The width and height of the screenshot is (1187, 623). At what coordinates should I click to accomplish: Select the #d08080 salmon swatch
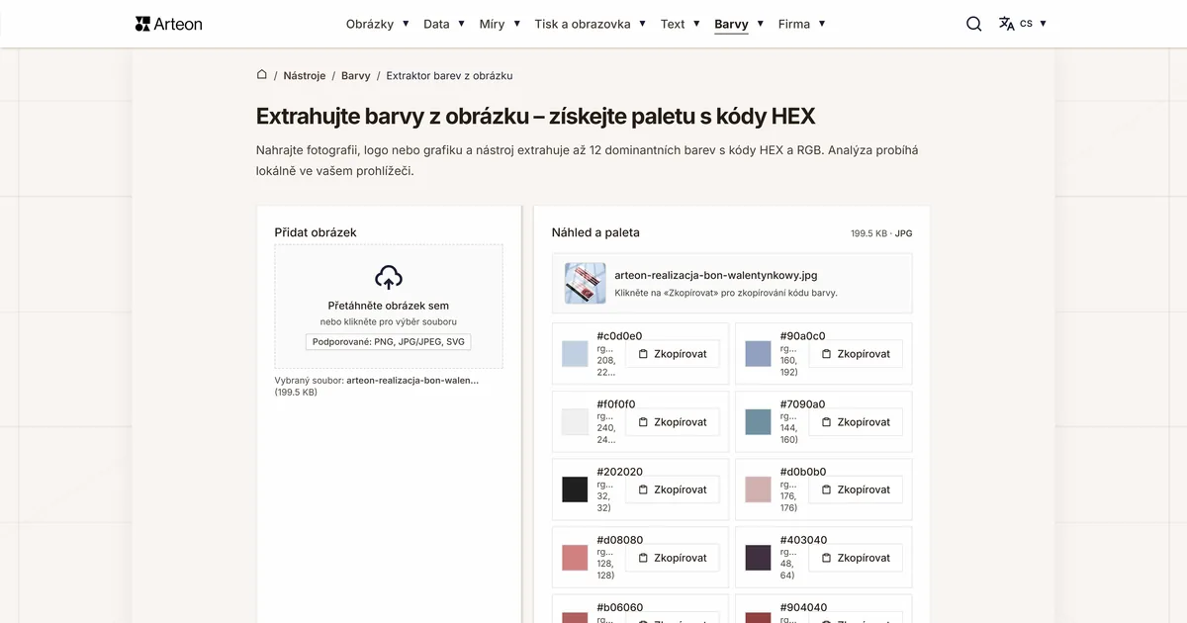coord(575,558)
